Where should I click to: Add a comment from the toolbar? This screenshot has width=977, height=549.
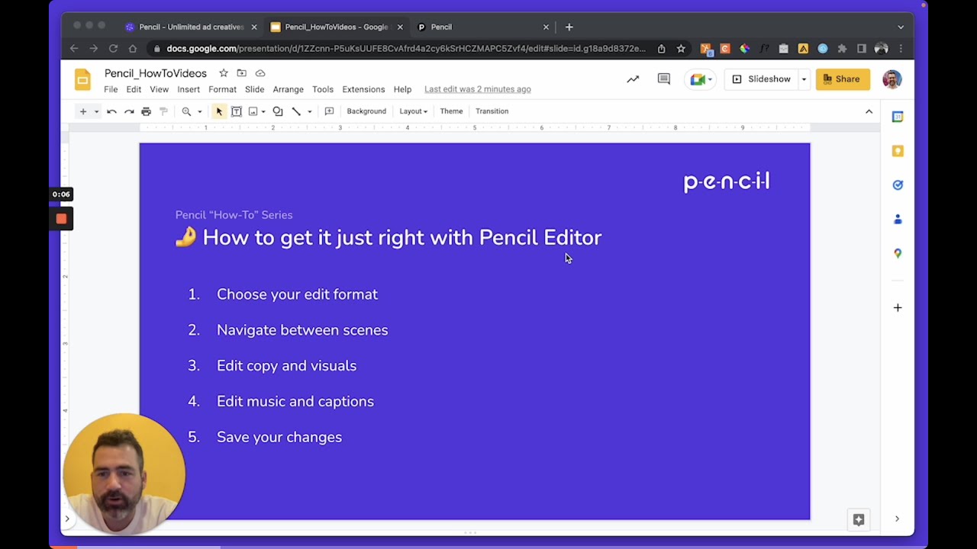[329, 111]
